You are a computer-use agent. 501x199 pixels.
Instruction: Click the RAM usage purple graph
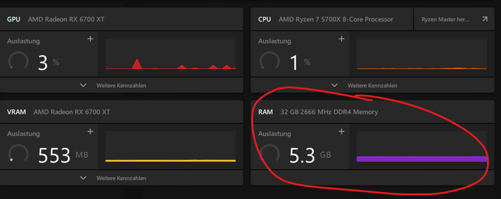[x=422, y=146]
